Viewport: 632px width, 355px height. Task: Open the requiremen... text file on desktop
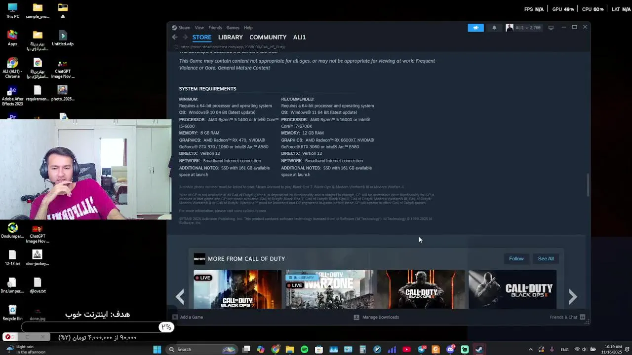(38, 93)
